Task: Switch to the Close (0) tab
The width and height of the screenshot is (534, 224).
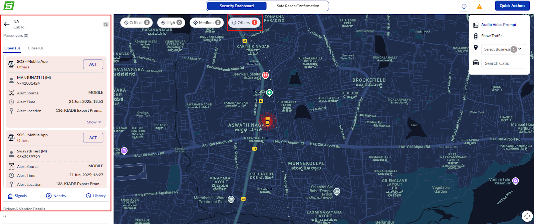Action: (35, 48)
